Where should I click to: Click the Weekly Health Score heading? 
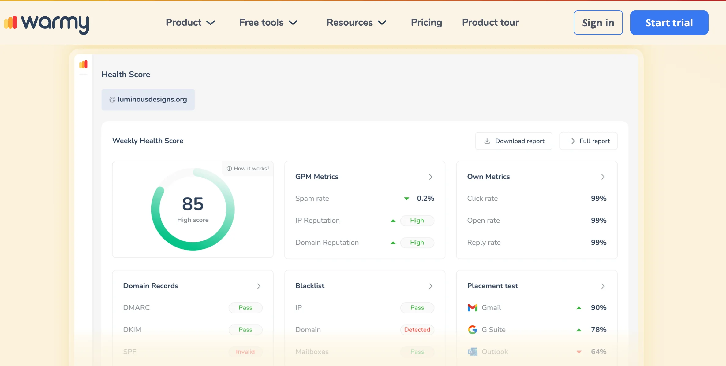pyautogui.click(x=148, y=141)
